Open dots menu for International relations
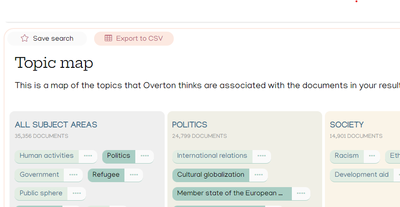The image size is (400, 207). click(x=262, y=156)
